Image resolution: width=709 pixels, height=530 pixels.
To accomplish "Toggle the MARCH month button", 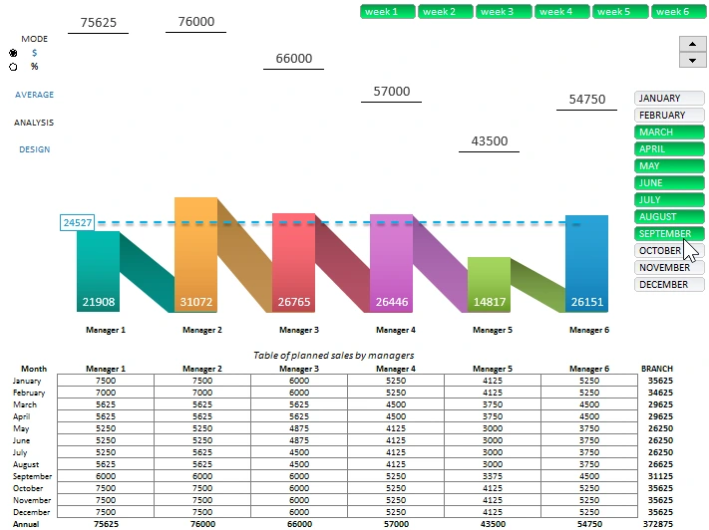I will tap(669, 132).
